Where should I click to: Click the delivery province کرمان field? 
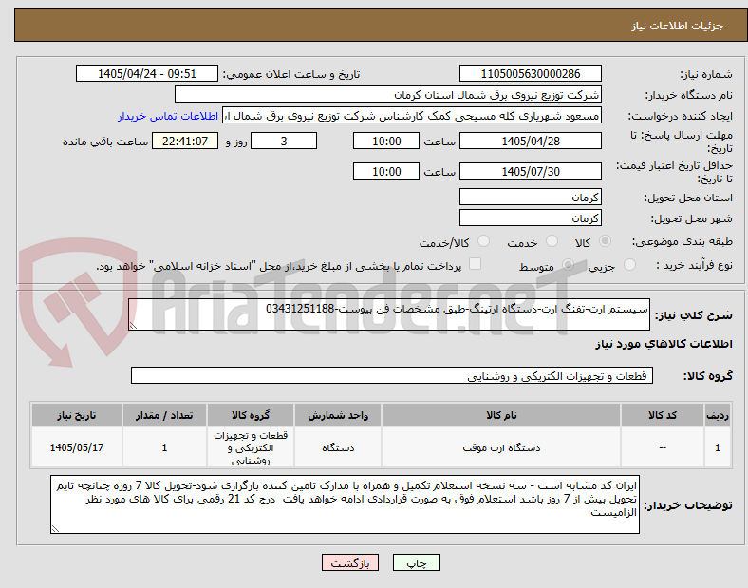point(531,197)
